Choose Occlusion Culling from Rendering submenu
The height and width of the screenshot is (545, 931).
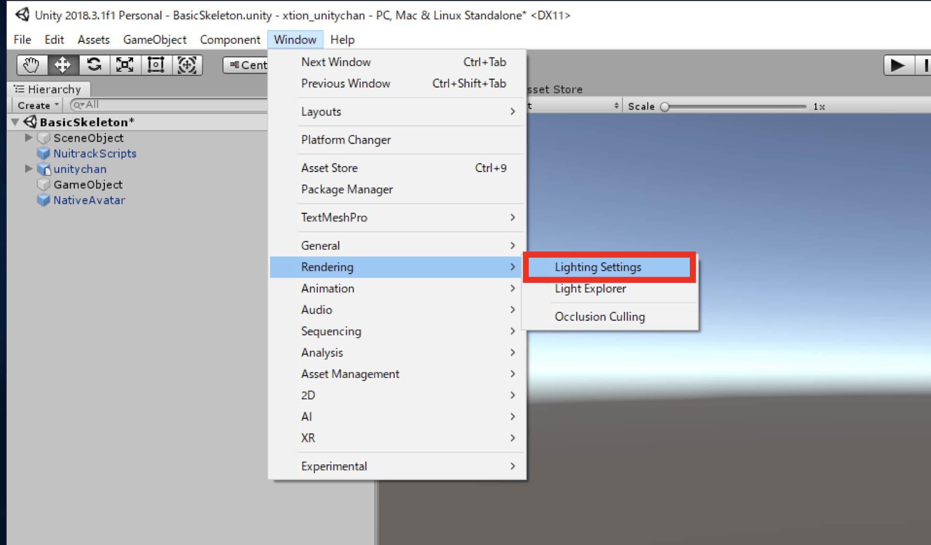(610, 317)
